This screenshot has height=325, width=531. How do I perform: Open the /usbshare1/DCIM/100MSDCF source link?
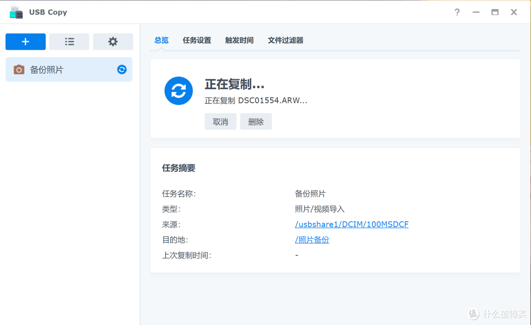tap(352, 224)
